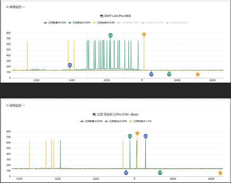Click the list icon beside 网络监控 above the 云悠 chart

[x=7, y=105]
